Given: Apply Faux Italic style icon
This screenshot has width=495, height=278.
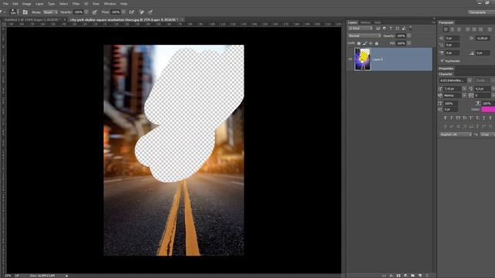Looking at the screenshot, I should (452, 118).
